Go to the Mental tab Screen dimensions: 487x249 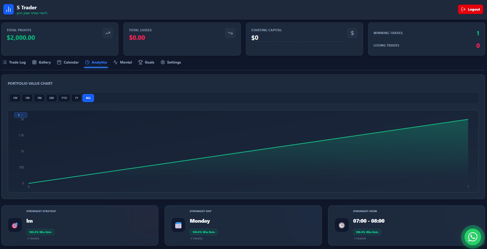123,62
